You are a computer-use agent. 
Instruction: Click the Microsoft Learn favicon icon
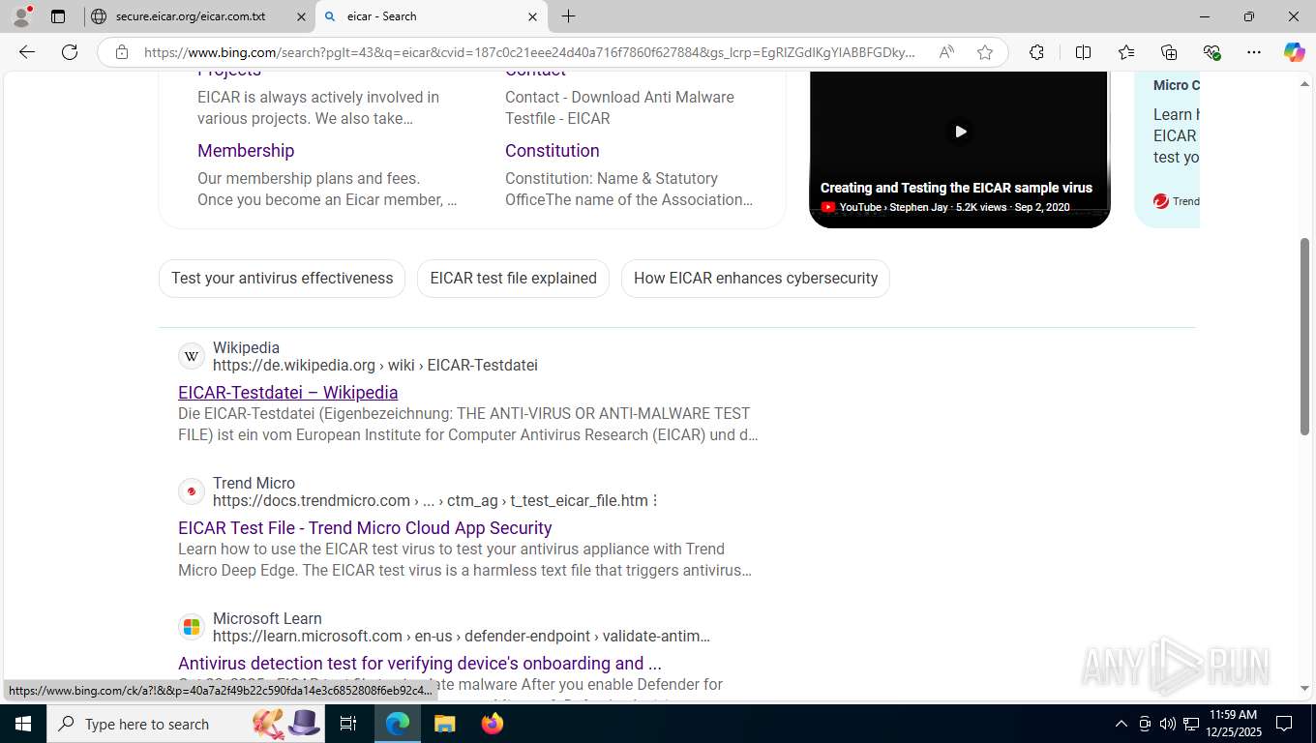192,627
